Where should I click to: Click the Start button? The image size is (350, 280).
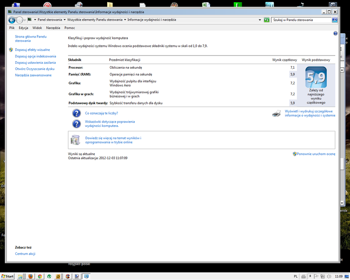tap(7, 276)
